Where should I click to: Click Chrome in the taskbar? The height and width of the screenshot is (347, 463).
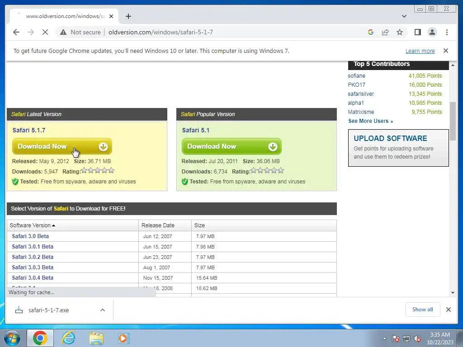pyautogui.click(x=40, y=338)
